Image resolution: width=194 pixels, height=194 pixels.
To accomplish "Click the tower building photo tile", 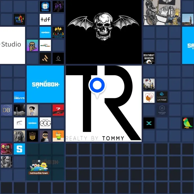I will [x=188, y=19].
